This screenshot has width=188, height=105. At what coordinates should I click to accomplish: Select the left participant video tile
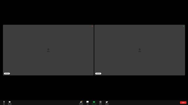click(48, 50)
